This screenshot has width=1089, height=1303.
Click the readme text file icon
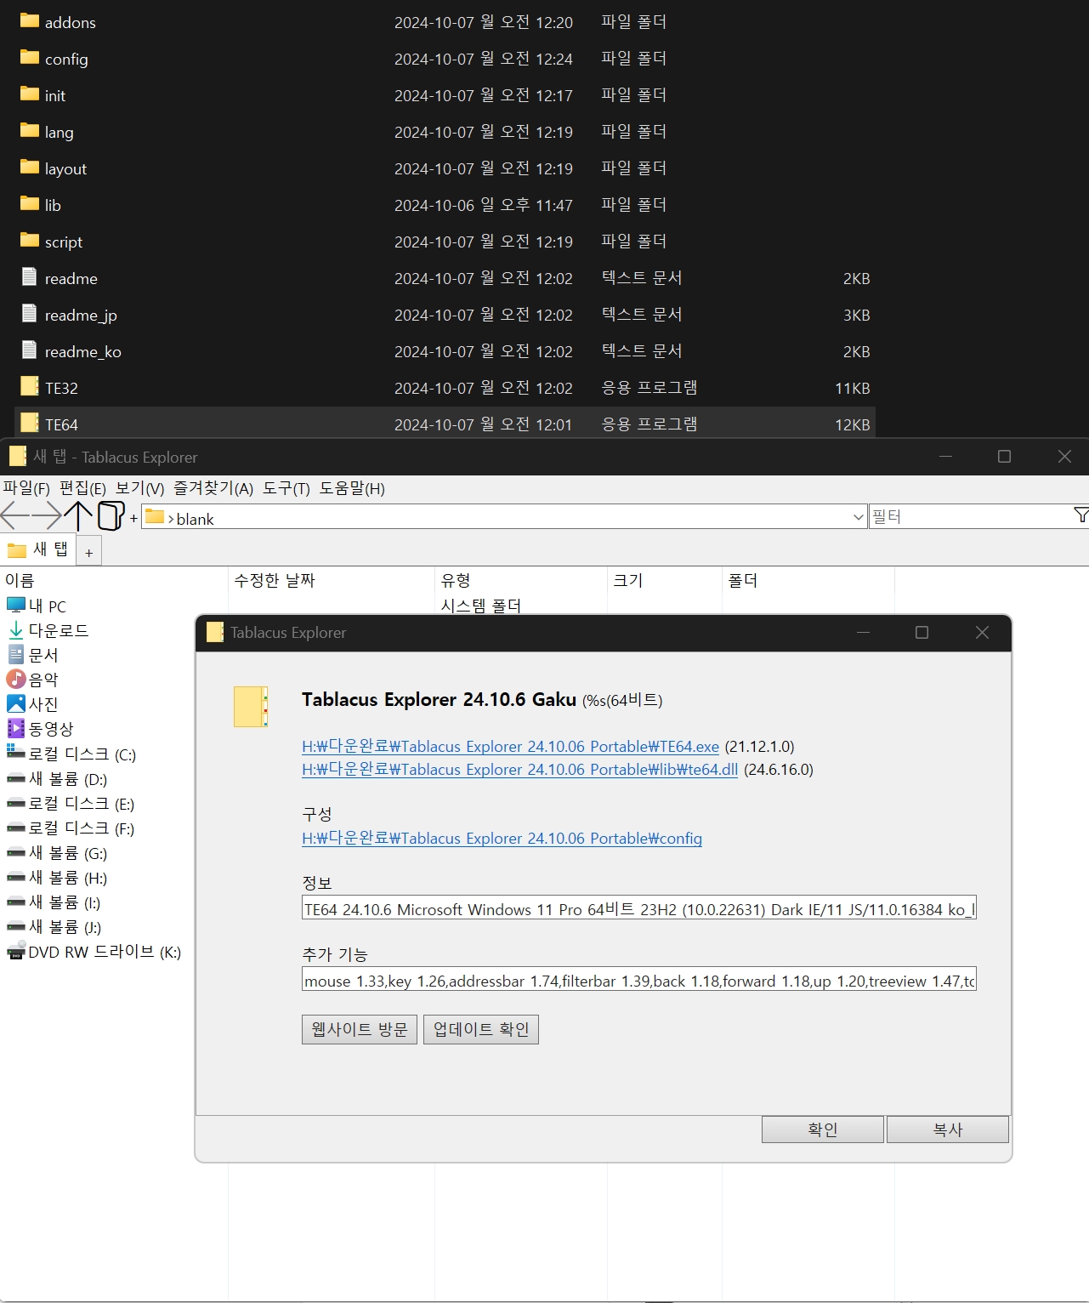(30, 276)
